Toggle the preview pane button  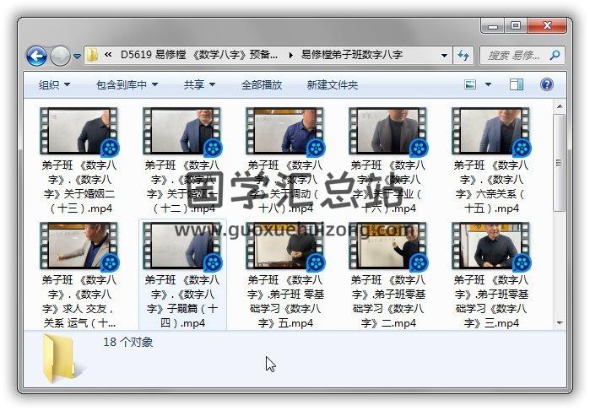click(x=517, y=84)
